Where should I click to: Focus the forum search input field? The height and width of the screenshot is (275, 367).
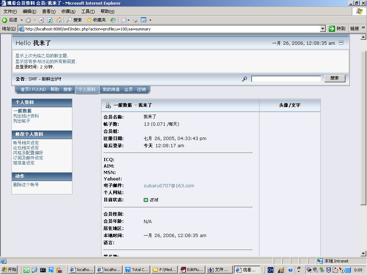point(286,79)
